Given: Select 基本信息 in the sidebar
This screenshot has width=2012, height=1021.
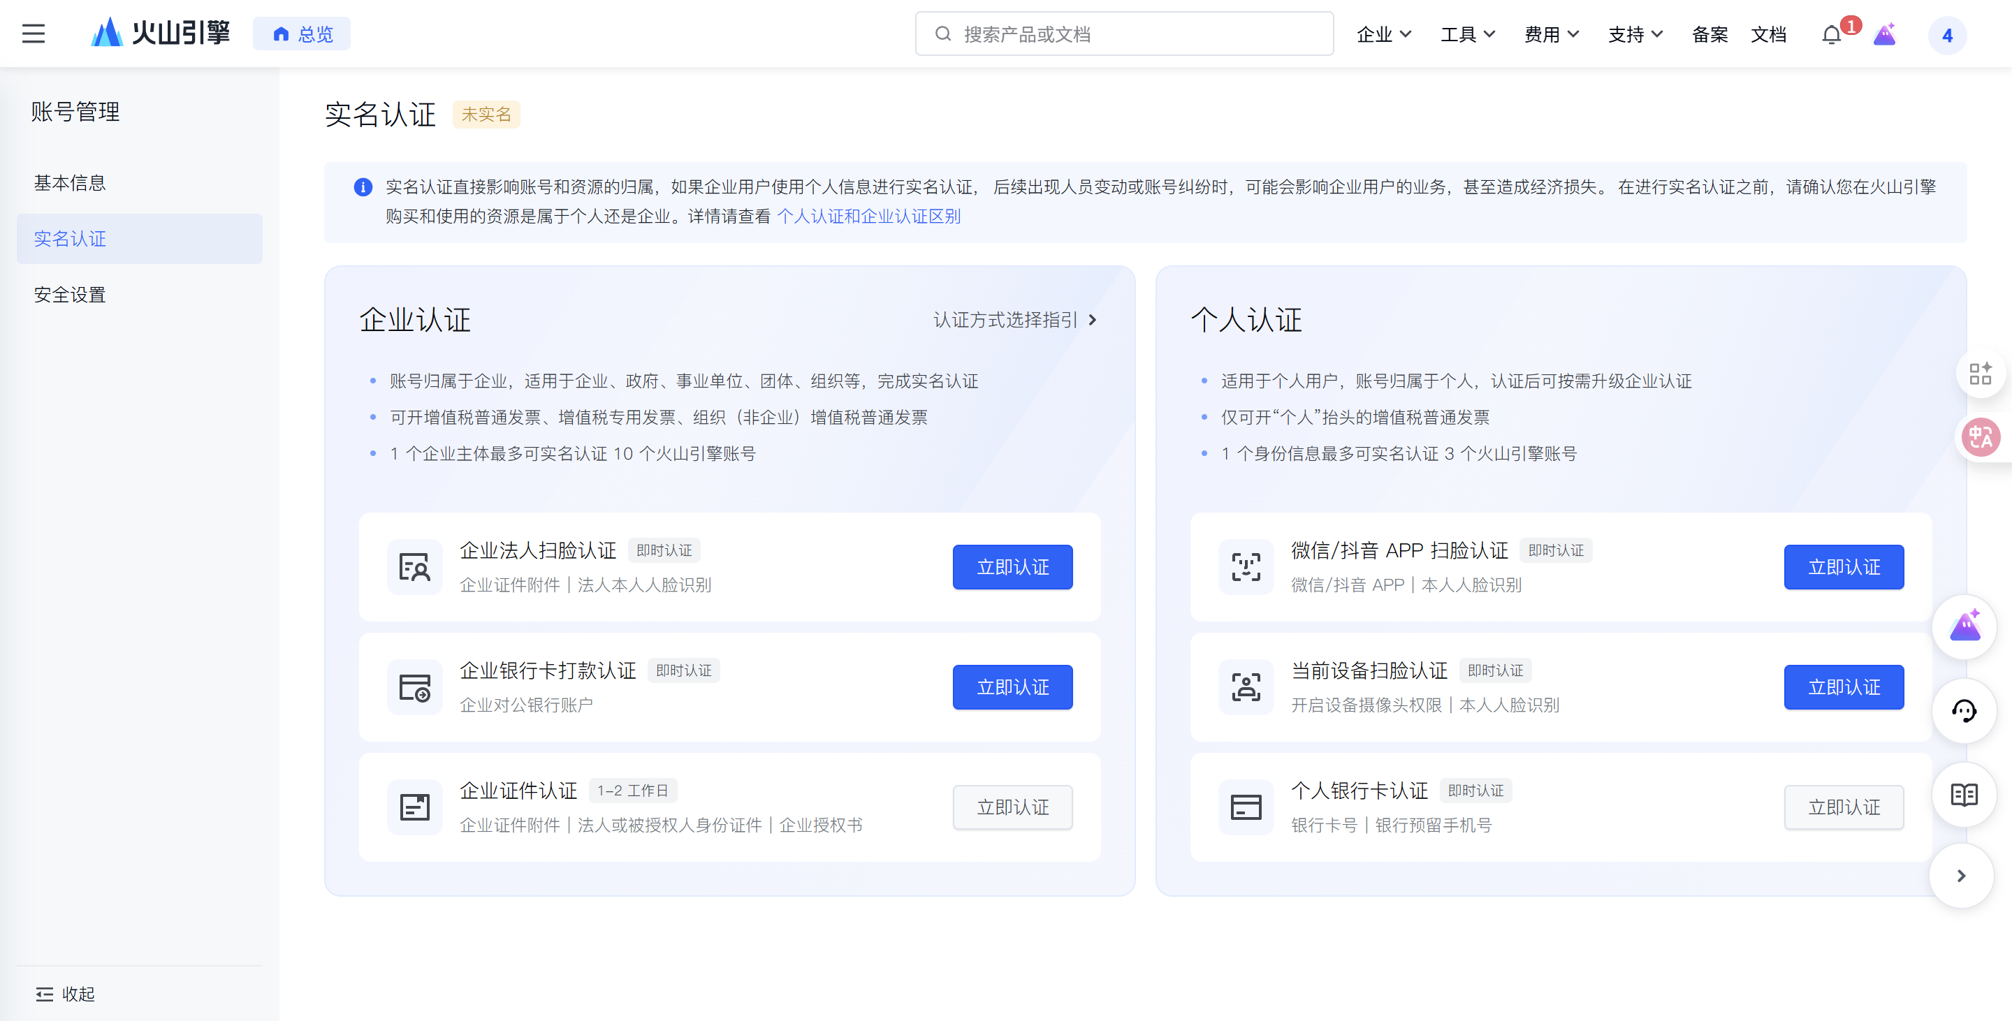Looking at the screenshot, I should (70, 183).
